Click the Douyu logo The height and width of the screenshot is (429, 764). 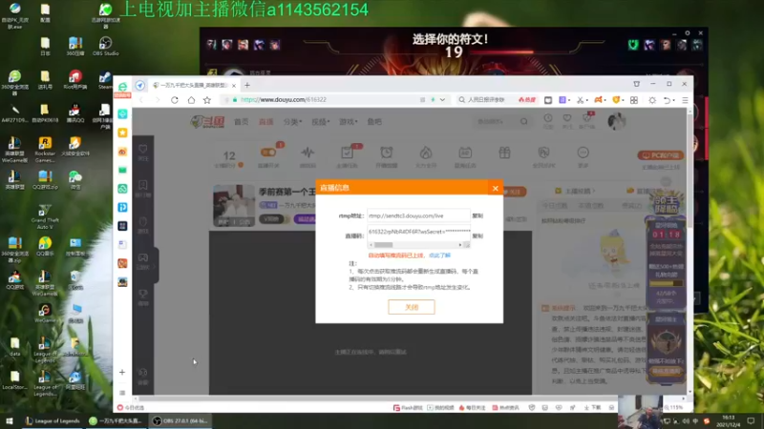(207, 122)
